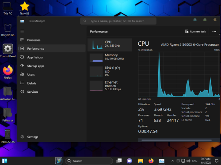Click the Details label in sidebar
Screen dimensions: 221x165
point(32,83)
